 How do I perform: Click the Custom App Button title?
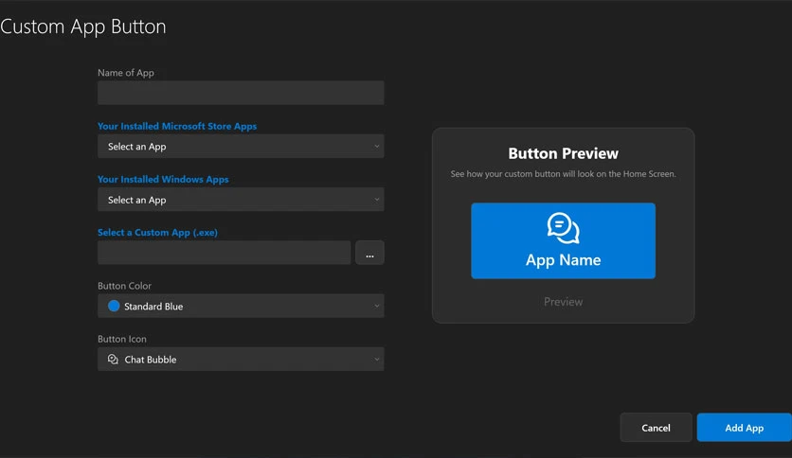(82, 26)
